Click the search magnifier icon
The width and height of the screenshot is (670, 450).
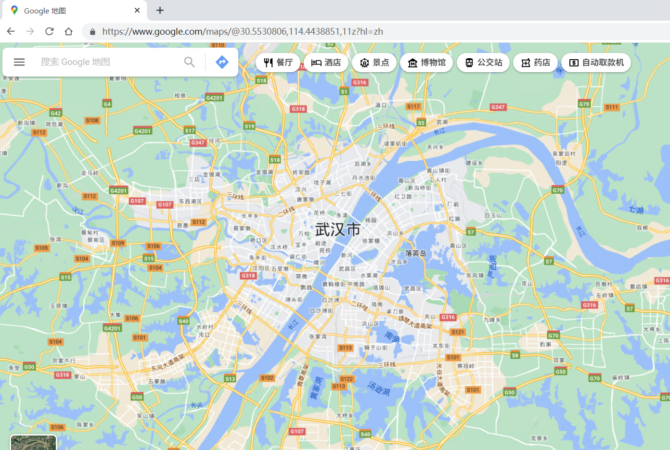point(190,62)
